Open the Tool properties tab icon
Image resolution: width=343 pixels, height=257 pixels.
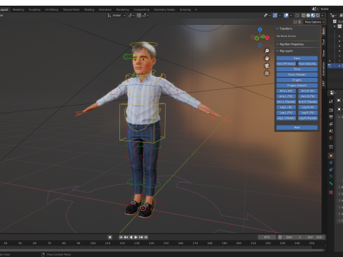pyautogui.click(x=331, y=101)
